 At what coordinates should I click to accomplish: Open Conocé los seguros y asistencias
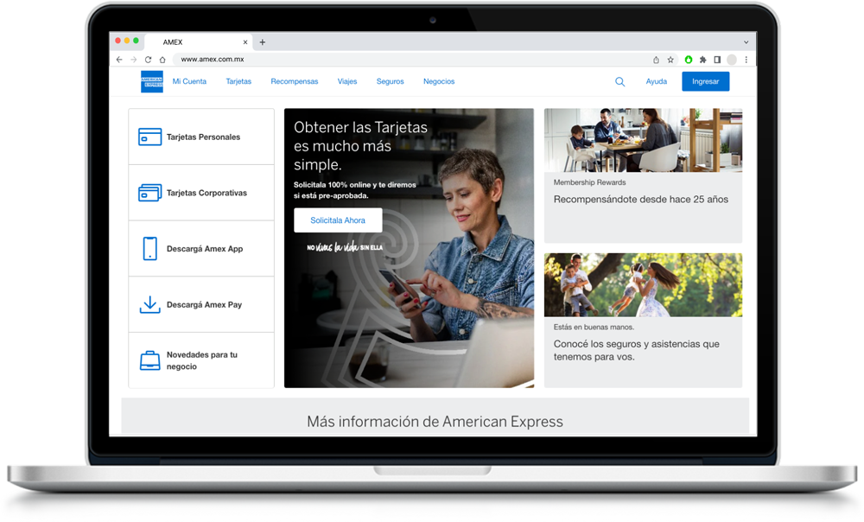pyautogui.click(x=637, y=351)
